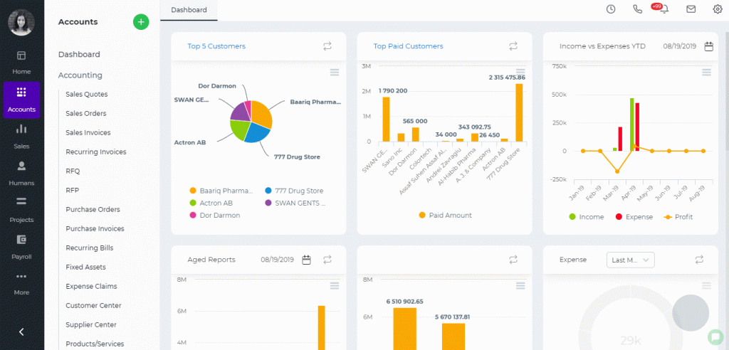Image resolution: width=729 pixels, height=350 pixels.
Task: Open RFQ menu item
Action: 73,171
